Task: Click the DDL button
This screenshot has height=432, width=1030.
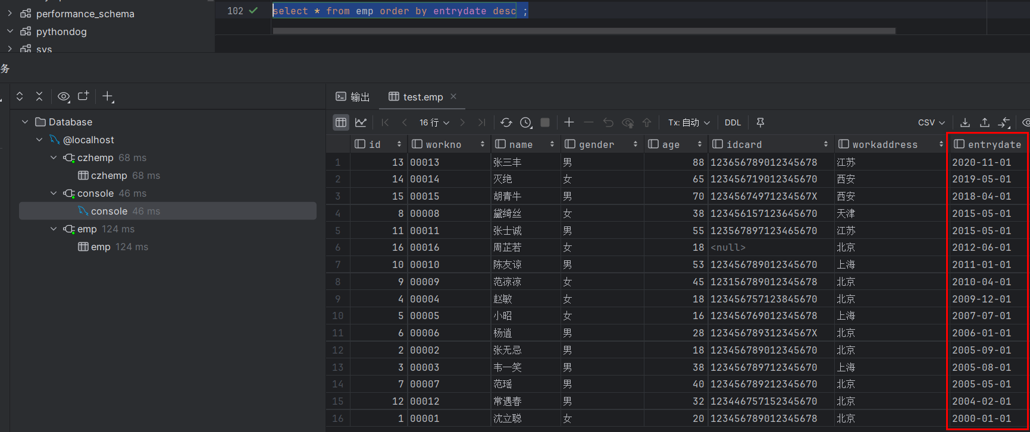Action: [x=732, y=122]
